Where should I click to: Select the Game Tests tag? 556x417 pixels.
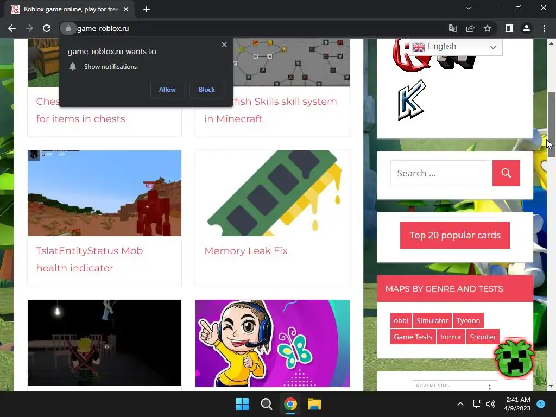point(413,337)
